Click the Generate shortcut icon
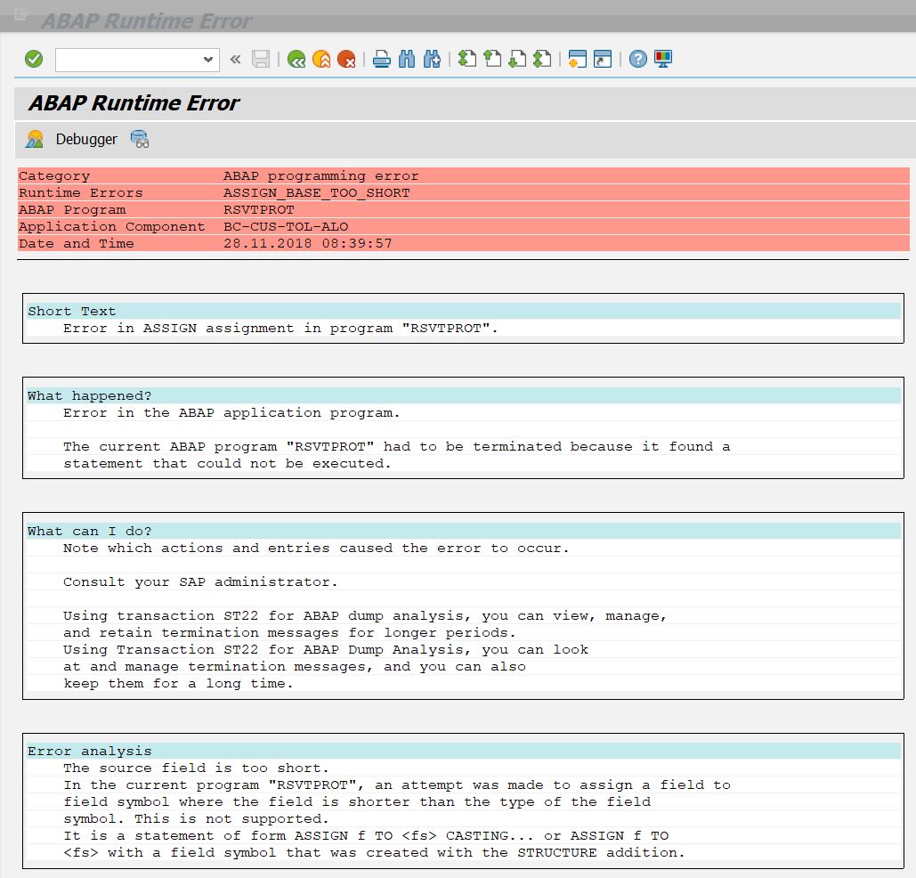 point(603,59)
